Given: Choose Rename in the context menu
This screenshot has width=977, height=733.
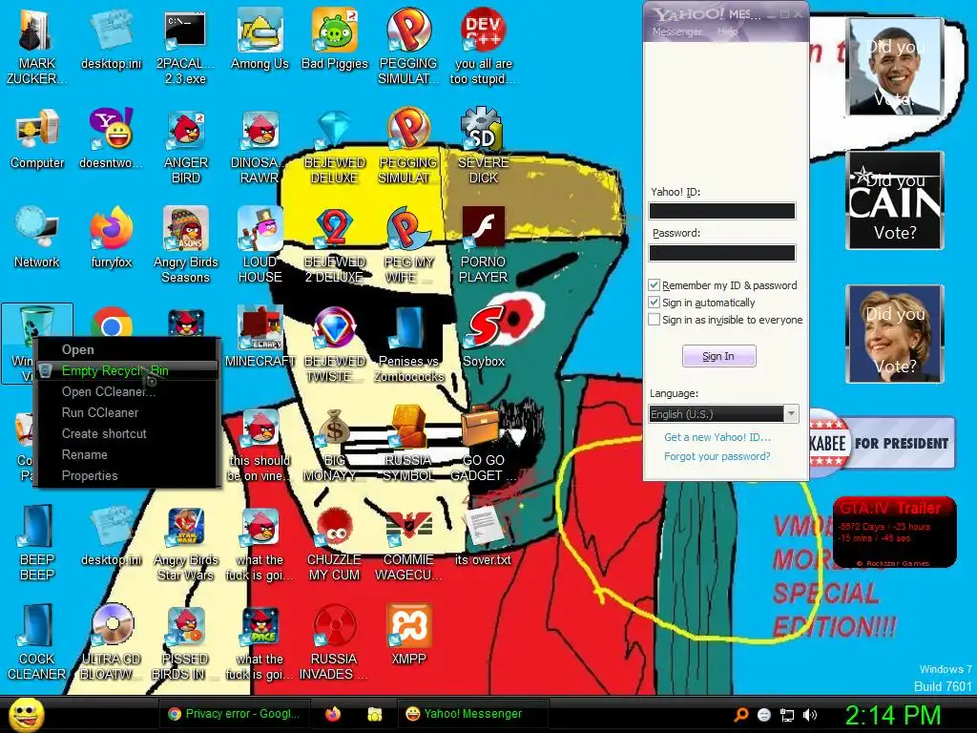Looking at the screenshot, I should tap(127, 455).
